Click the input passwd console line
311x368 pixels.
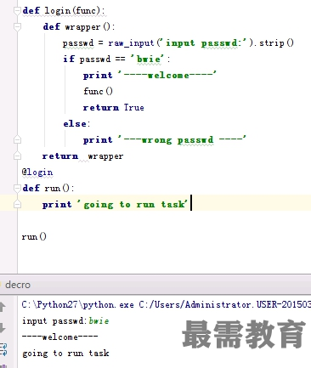coord(65,321)
